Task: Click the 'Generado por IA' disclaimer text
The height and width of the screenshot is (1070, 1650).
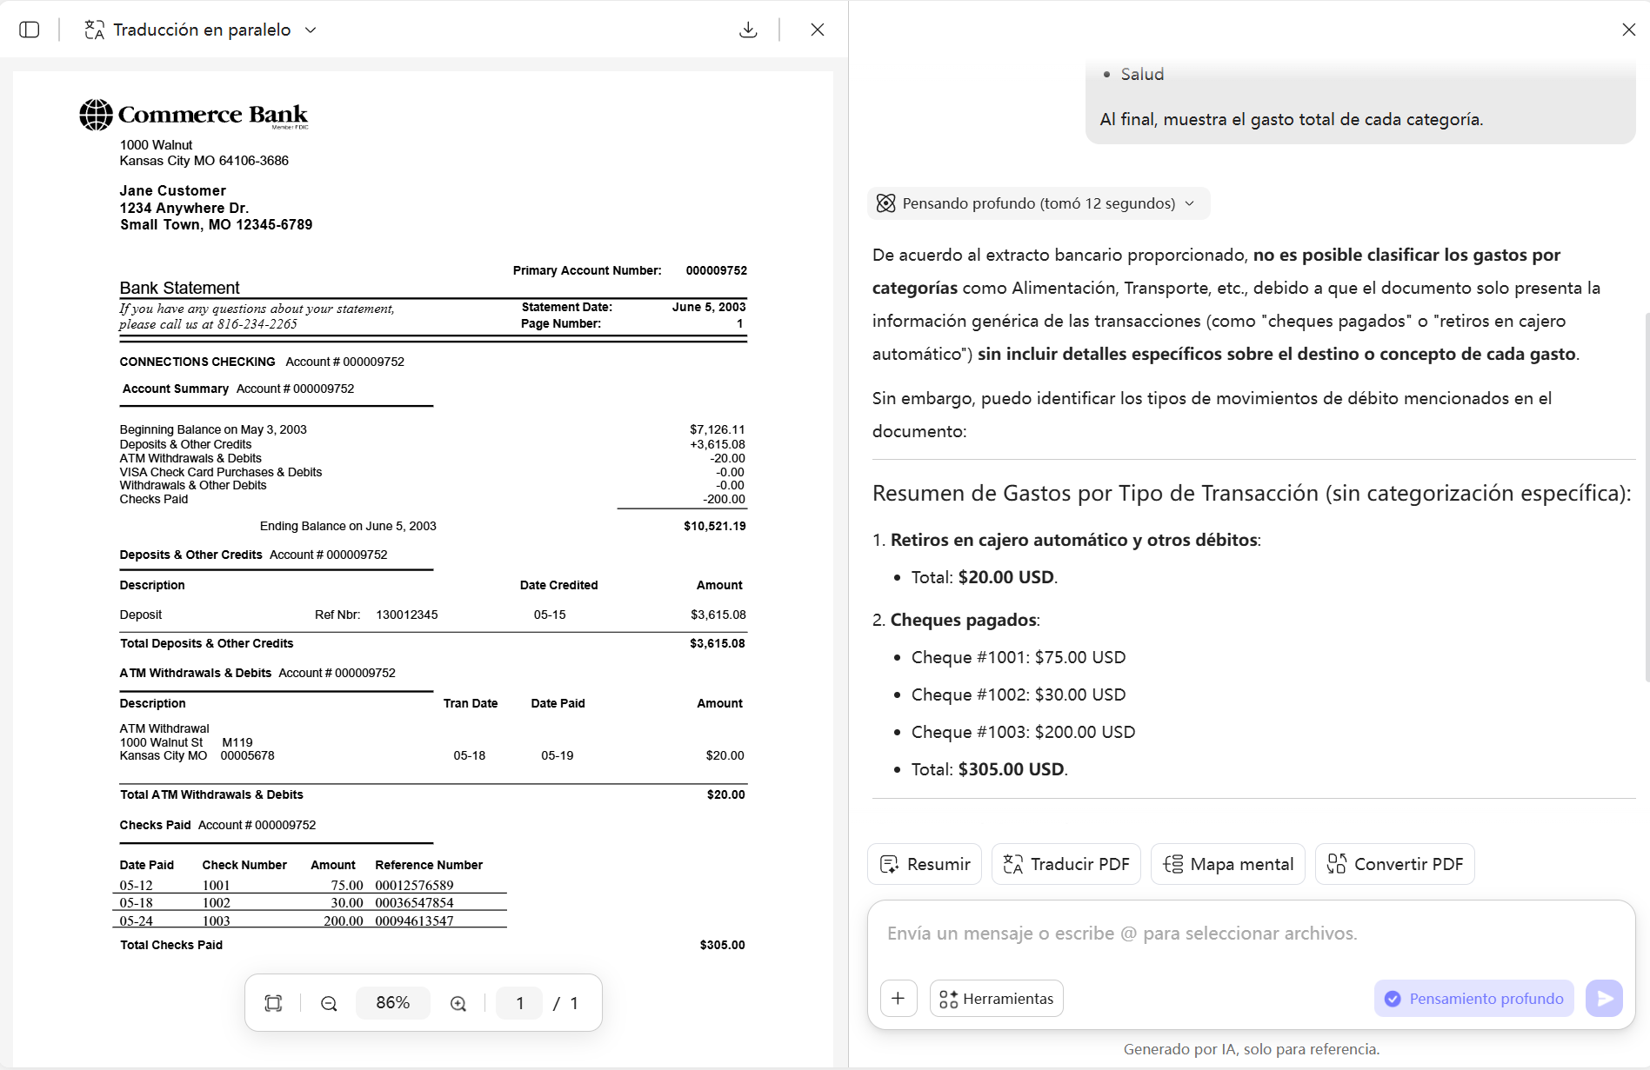Action: 1251,1049
